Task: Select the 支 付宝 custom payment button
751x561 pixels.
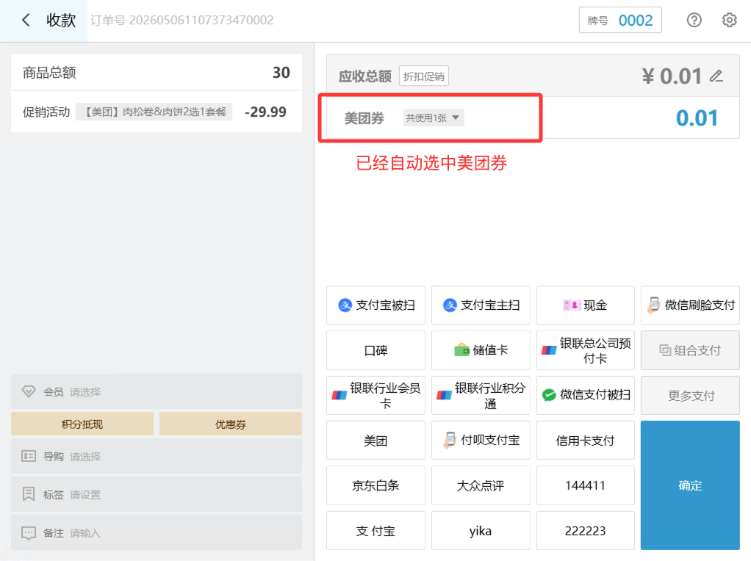Action: [x=375, y=531]
